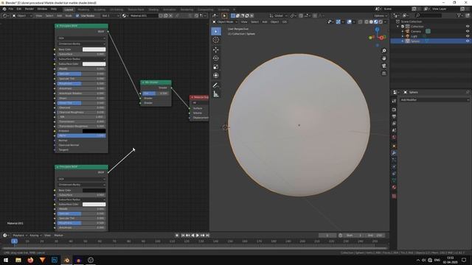
Task: Switch perspective/orthographic grid icon
Action: pyautogui.click(x=384, y=74)
